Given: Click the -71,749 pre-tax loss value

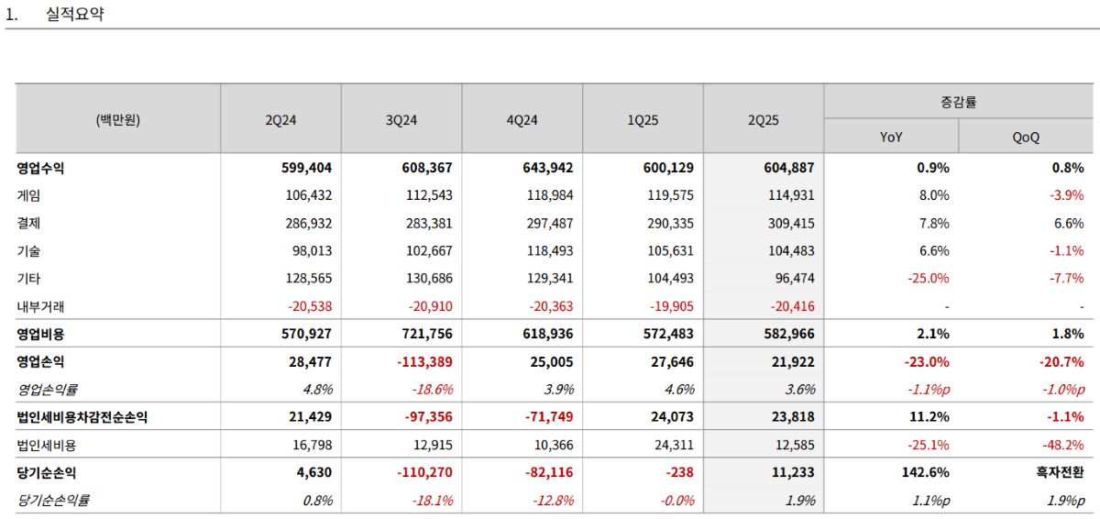Looking at the screenshot, I should [549, 417].
